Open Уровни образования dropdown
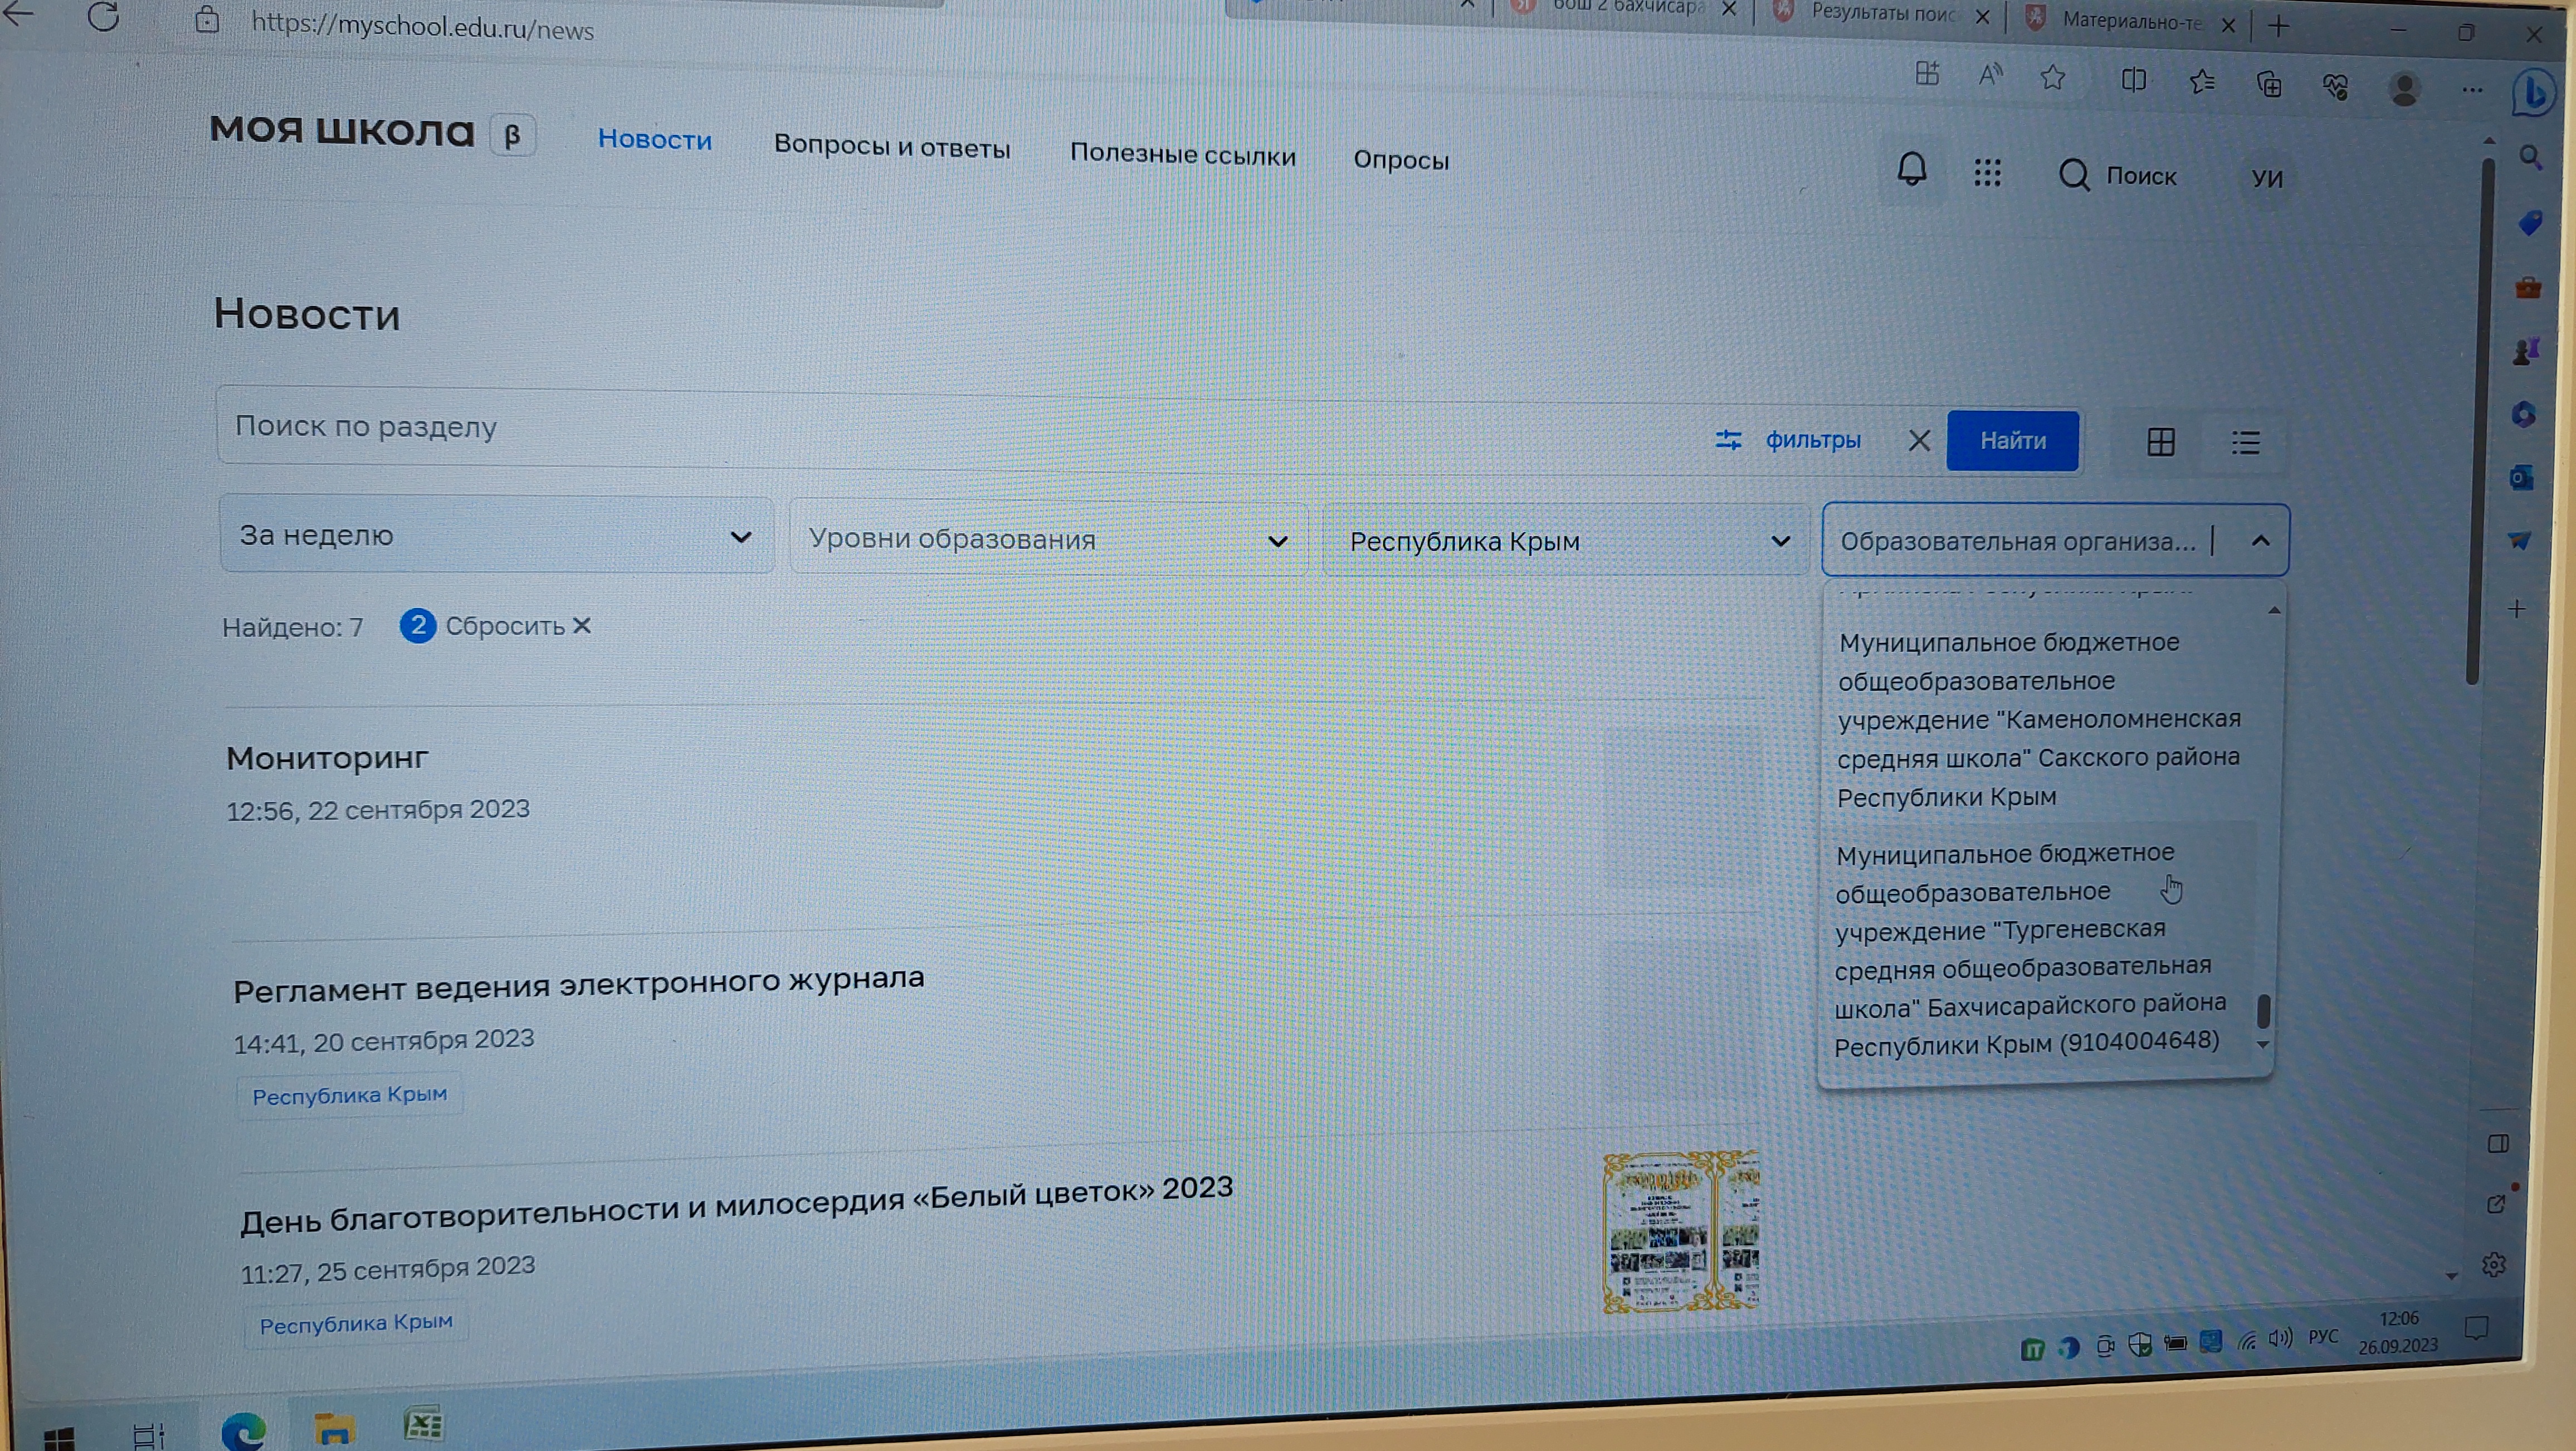 (x=1047, y=540)
